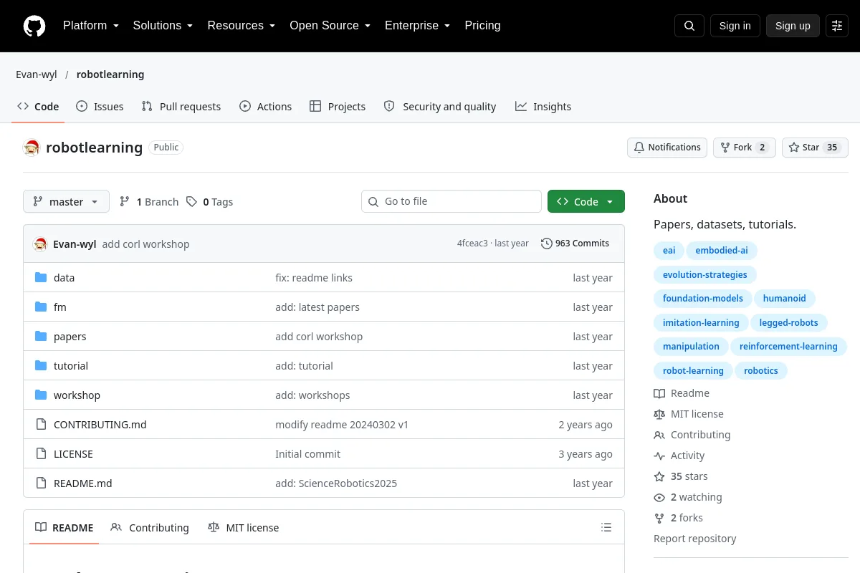Open the evolution-strategies topic tag
860x573 pixels.
(x=704, y=275)
